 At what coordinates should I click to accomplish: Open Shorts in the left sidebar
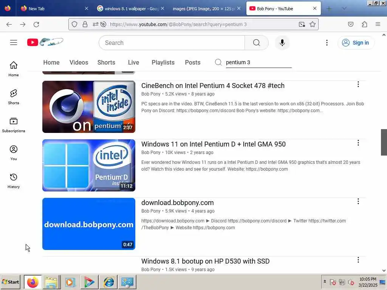pos(14,97)
